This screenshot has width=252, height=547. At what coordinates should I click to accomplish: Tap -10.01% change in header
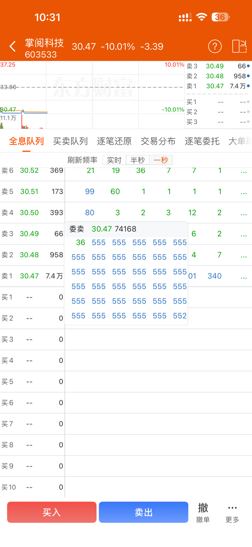coord(118,46)
